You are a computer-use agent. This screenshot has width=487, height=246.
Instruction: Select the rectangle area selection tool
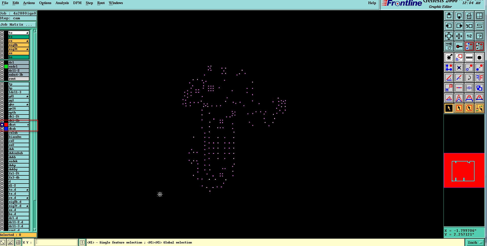(x=459, y=108)
